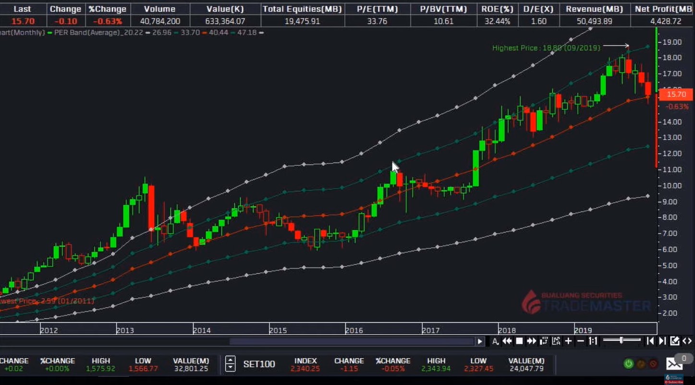Click the 2019 year label on time axis
Viewport: 695px width, 385px height.
(583, 330)
